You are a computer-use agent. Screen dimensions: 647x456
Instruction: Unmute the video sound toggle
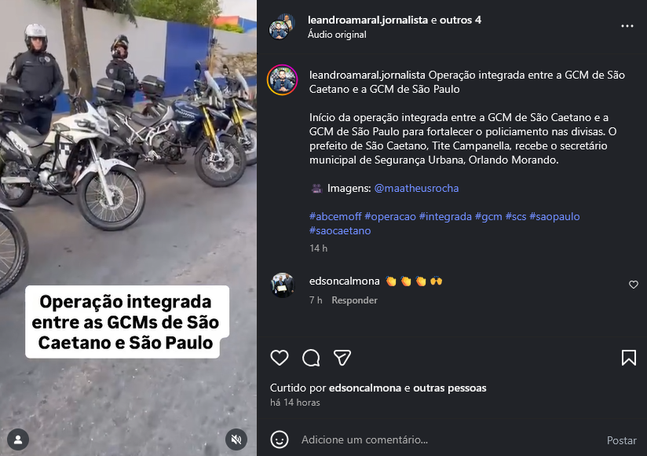click(x=236, y=439)
